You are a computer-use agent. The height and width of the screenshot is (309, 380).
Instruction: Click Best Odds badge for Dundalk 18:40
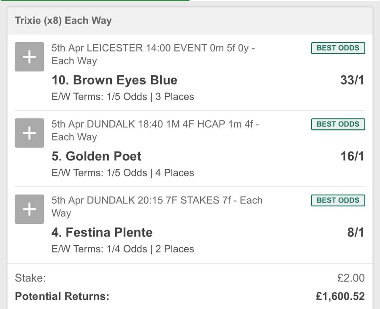tap(338, 124)
